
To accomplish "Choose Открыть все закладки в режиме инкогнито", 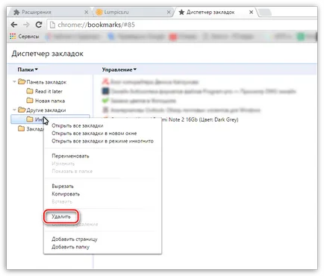I will pos(102,141).
